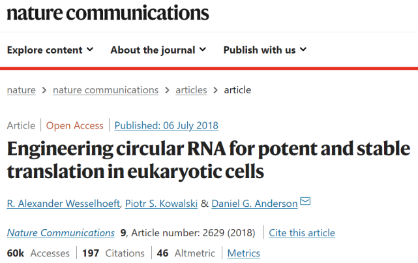Click the article title heading
The image size is (418, 263).
click(x=209, y=161)
